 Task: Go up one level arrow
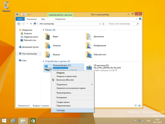click(31, 24)
